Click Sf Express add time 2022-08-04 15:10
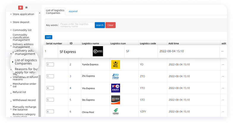 pyautogui.click(x=172, y=51)
